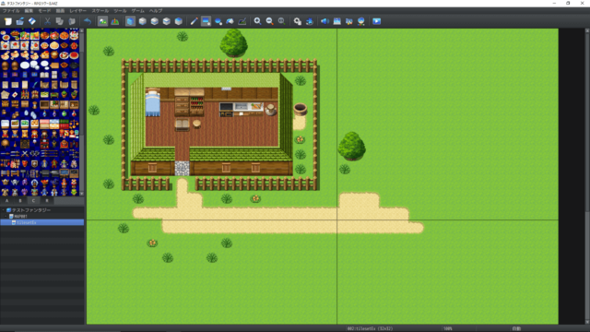Open the Character Generator
590x332 pixels.
click(360, 21)
